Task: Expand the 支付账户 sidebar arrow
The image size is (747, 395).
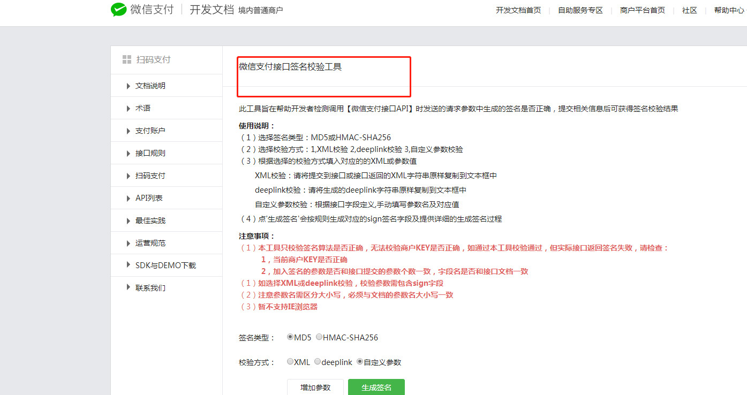Action: 129,131
